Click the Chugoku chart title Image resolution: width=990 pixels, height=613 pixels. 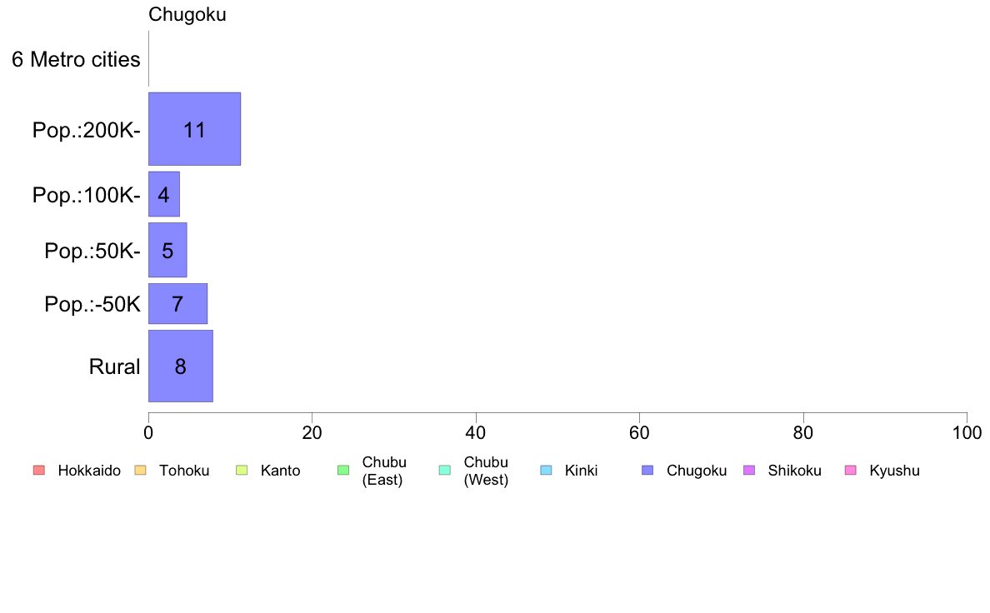[x=187, y=14]
